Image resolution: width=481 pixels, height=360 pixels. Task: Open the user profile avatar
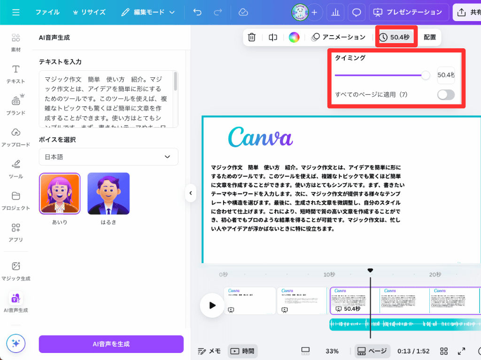click(300, 12)
